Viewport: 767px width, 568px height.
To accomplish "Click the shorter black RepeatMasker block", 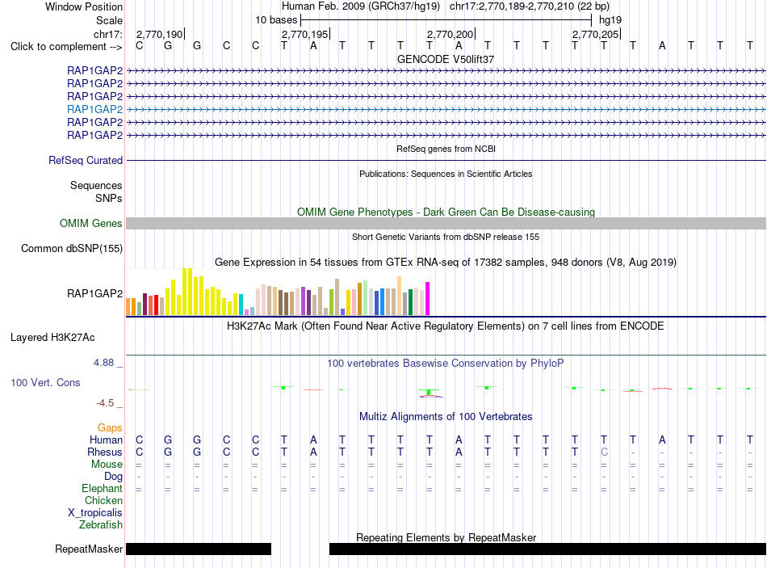I will click(199, 549).
